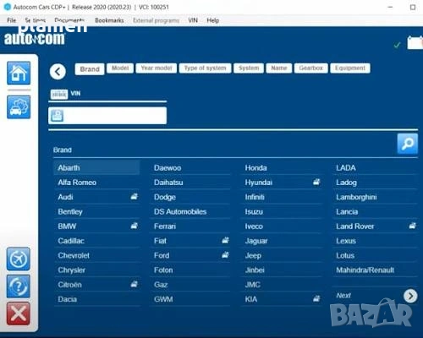Choose Lamborghini brand
Image resolution: width=423 pixels, height=338 pixels.
375,197
